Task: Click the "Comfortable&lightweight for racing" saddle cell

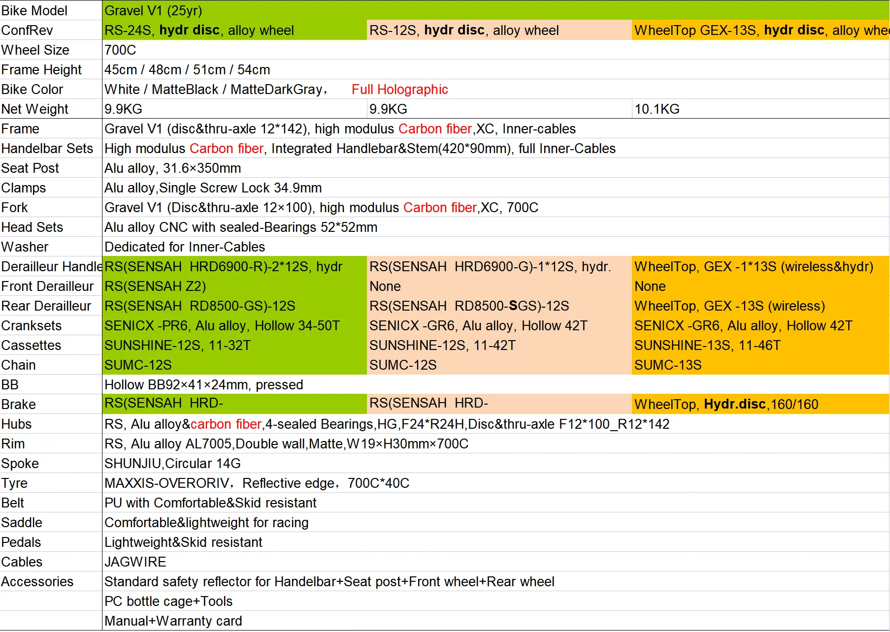Action: [495, 522]
